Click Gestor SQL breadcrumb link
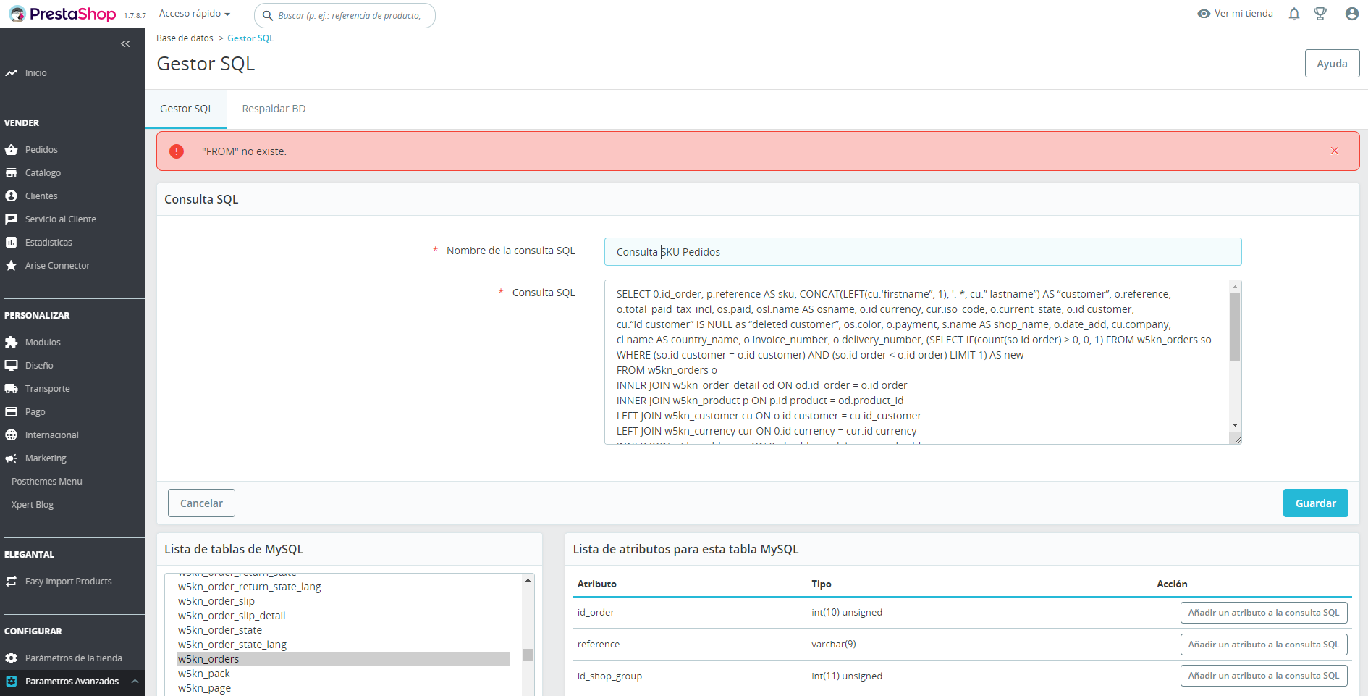 point(250,38)
